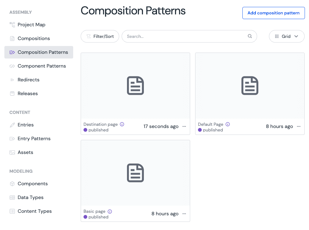Viewport: 309px width, 230px height.
Task: Select the Compositions icon
Action: tap(12, 38)
